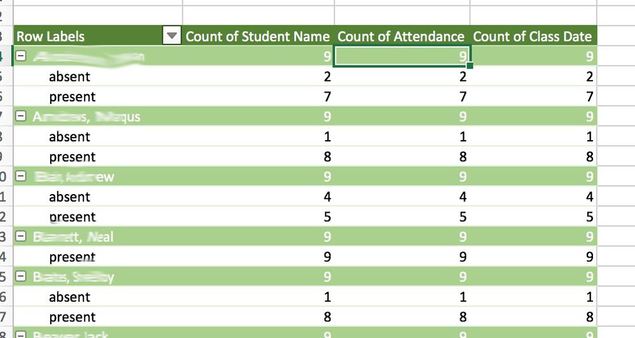The image size is (635, 338).
Task: Click the empty cell above Row Labels
Action: [97, 14]
